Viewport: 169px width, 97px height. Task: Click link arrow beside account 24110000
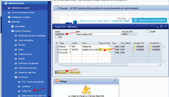coord(150,47)
